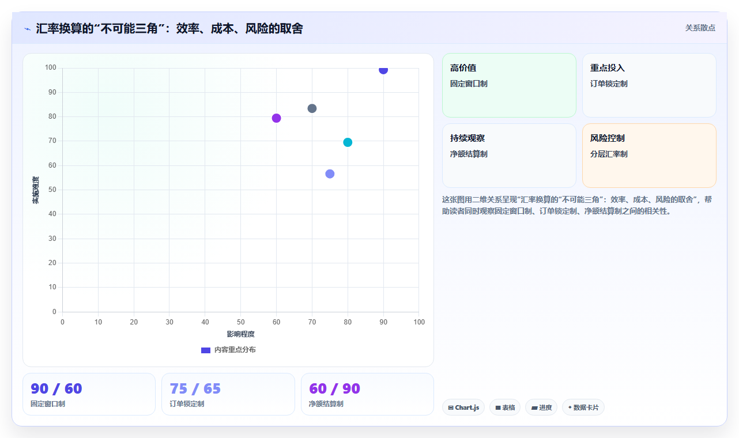
Task: Click the Chart.js tag chip
Action: point(463,407)
